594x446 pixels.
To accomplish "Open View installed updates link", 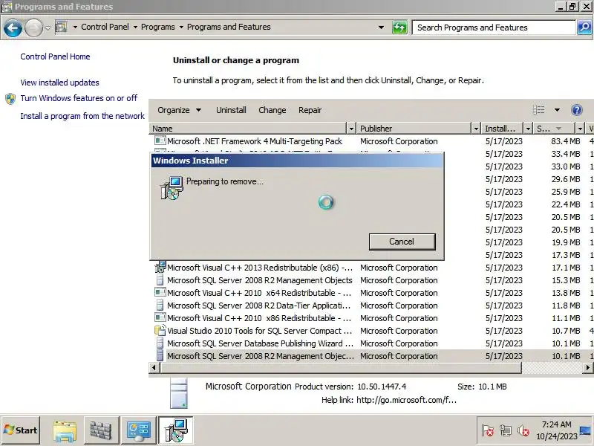I will tap(60, 83).
